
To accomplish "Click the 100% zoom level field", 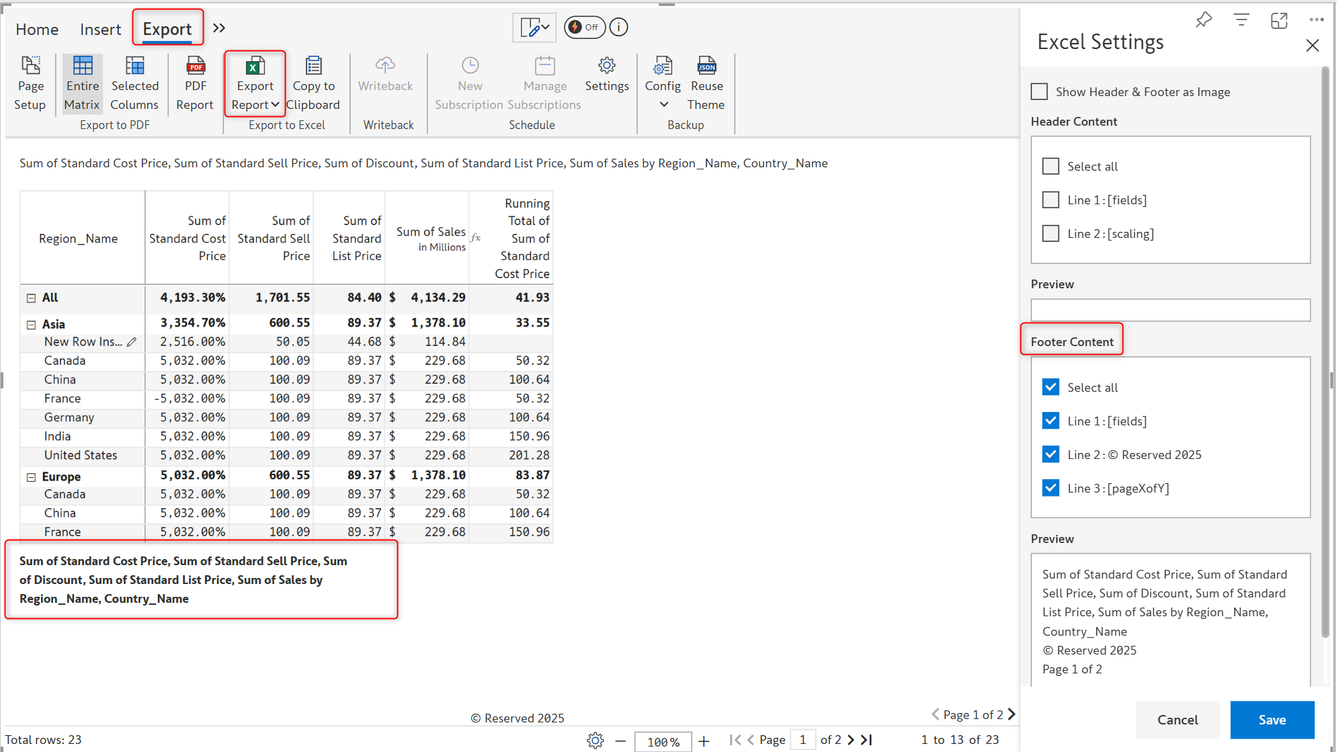I will tap(663, 741).
